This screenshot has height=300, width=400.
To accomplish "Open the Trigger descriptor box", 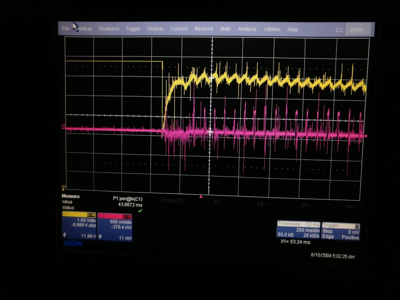I will click(x=341, y=231).
